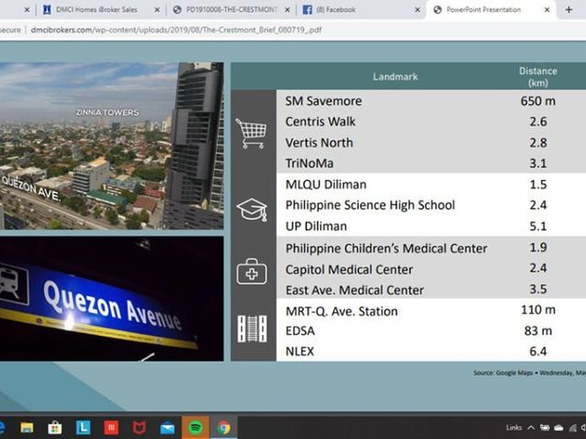This screenshot has width=586, height=439.
Task: Click the Distance (km) column header
Action: 537,77
